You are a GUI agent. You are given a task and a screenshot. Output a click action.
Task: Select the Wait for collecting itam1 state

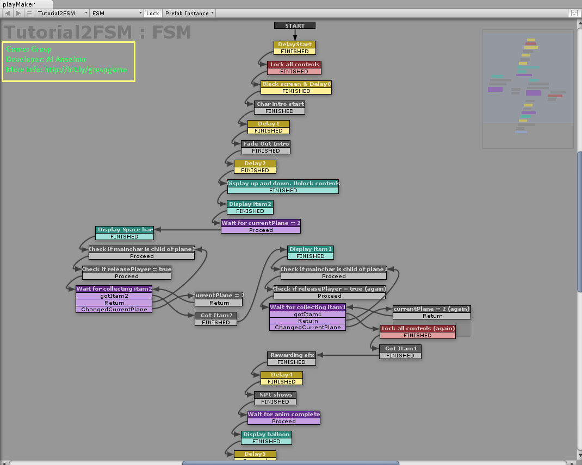coord(308,307)
